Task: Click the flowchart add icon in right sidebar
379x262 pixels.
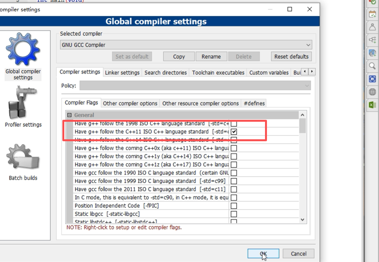Action: tap(373, 40)
